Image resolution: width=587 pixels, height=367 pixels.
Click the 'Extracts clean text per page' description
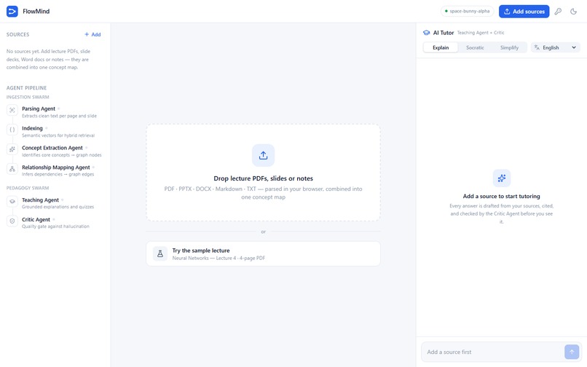(59, 116)
